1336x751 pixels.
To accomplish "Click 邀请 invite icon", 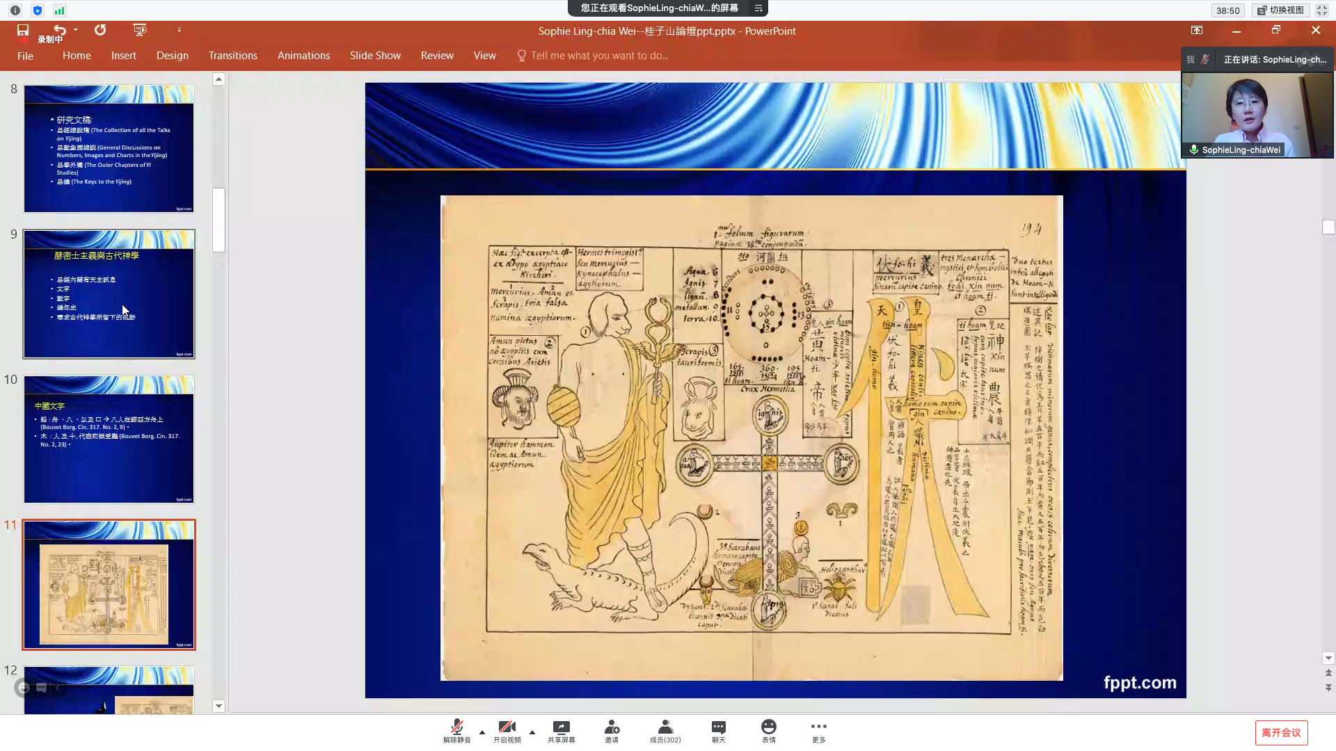I will pyautogui.click(x=612, y=727).
